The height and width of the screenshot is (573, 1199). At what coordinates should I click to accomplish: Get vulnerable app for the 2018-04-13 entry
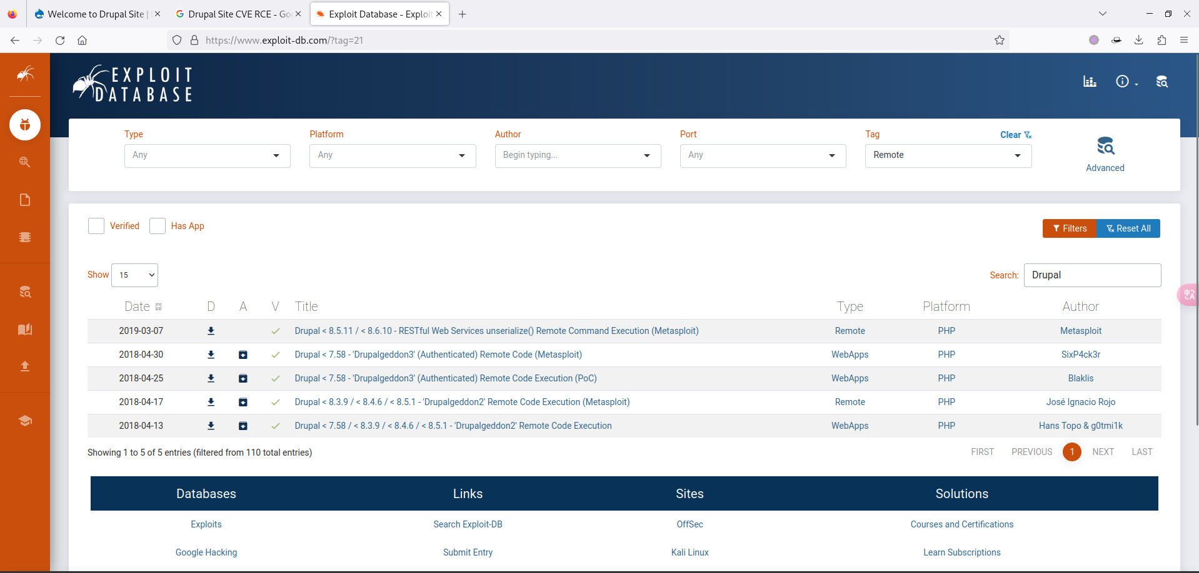click(x=243, y=426)
